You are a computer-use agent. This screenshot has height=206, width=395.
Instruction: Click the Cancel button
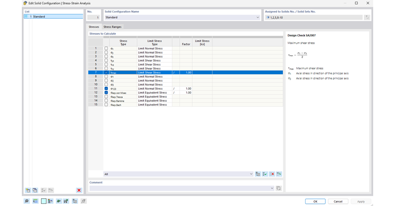coord(338,201)
